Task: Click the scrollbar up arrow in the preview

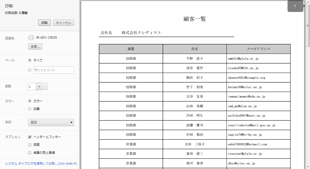Action: click(308, 2)
